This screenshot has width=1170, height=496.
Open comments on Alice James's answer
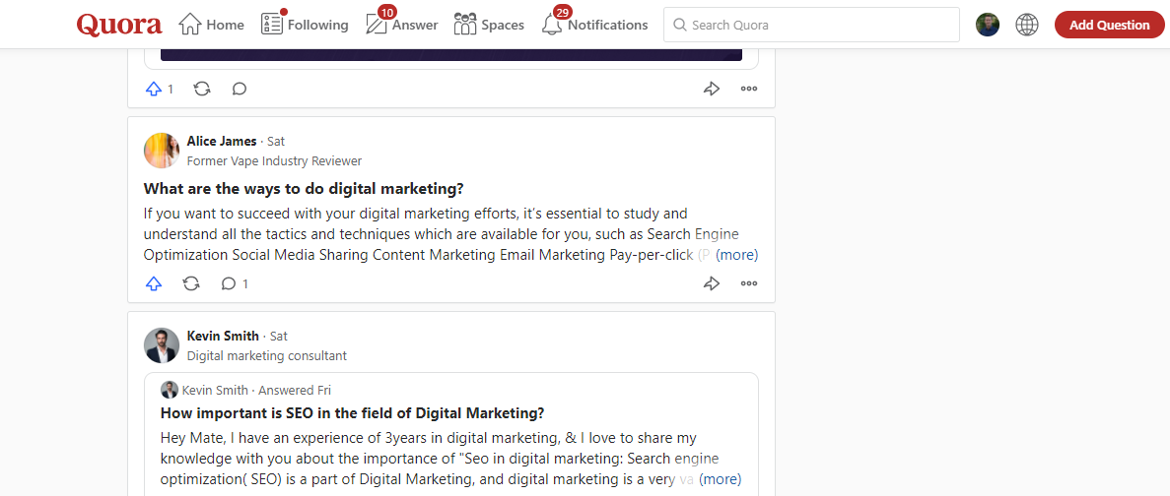click(235, 283)
